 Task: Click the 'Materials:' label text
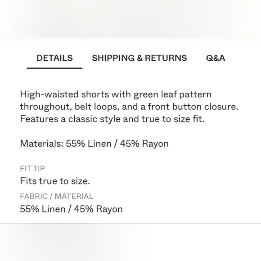pos(41,144)
